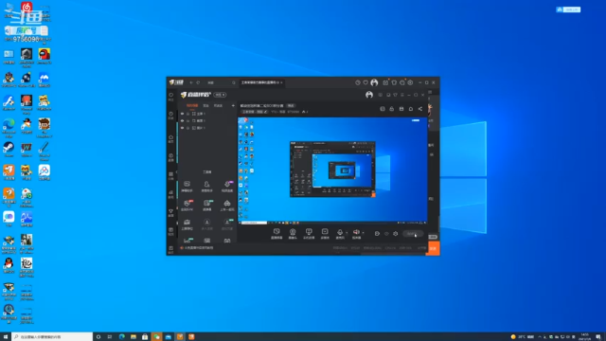Image resolution: width=606 pixels, height=341 pixels.
Task: Launch Edge from the taskbar
Action: pos(122,337)
